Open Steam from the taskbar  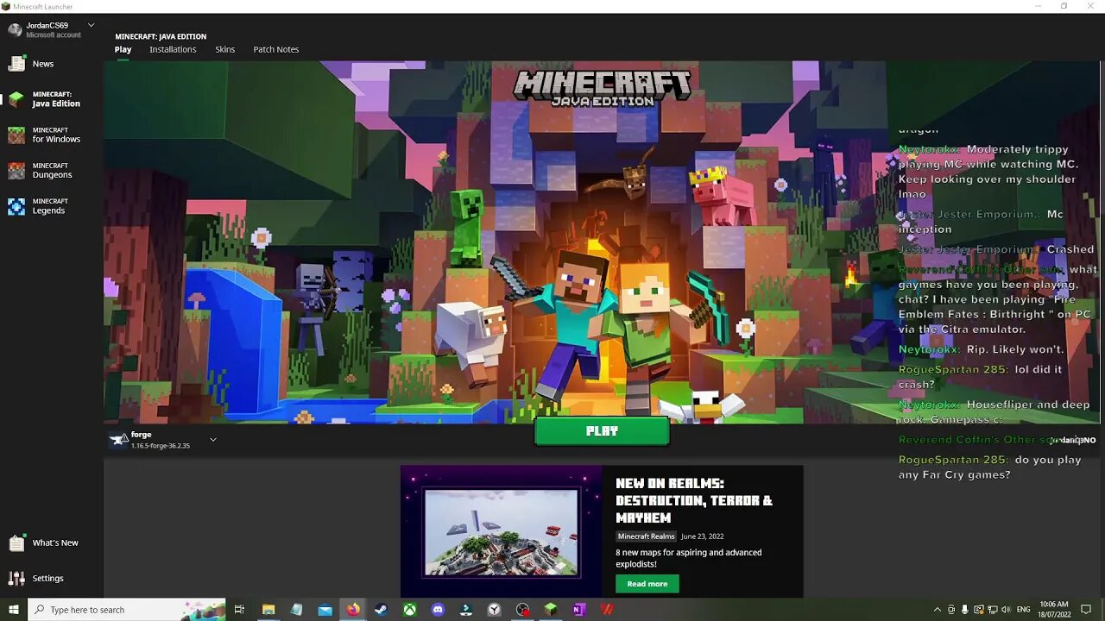tap(381, 610)
